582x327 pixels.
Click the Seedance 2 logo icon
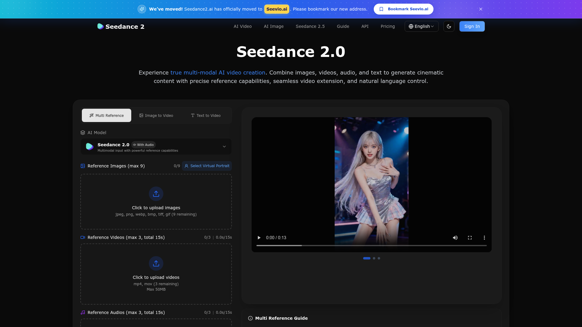tap(100, 26)
